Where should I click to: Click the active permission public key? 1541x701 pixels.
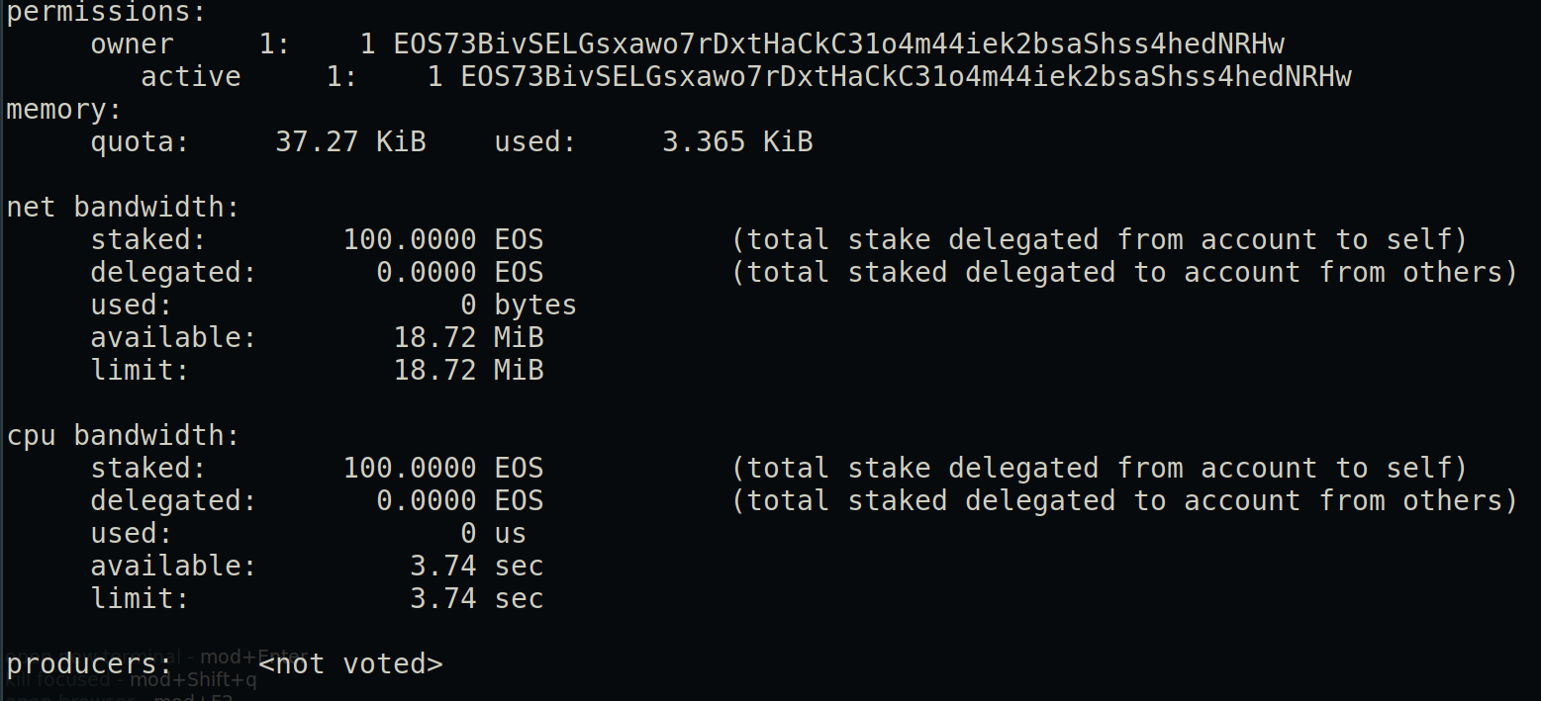907,77
